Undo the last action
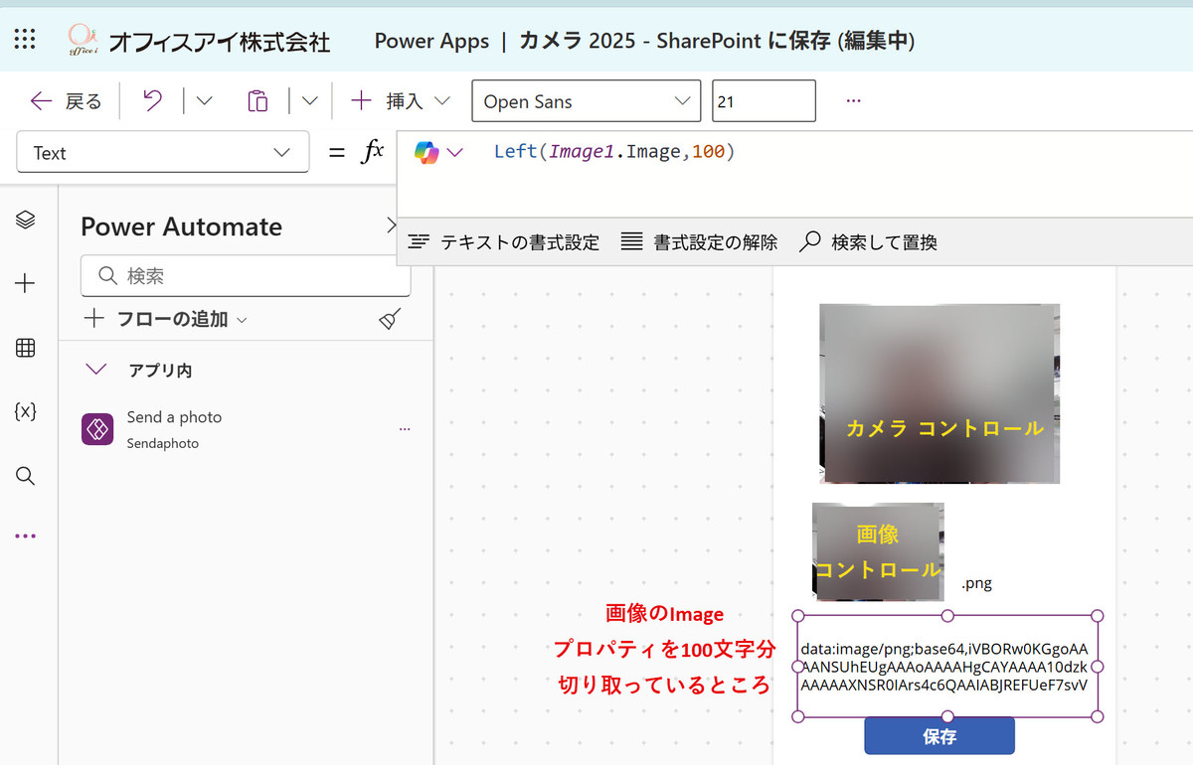This screenshot has height=765, width=1193. tap(152, 100)
